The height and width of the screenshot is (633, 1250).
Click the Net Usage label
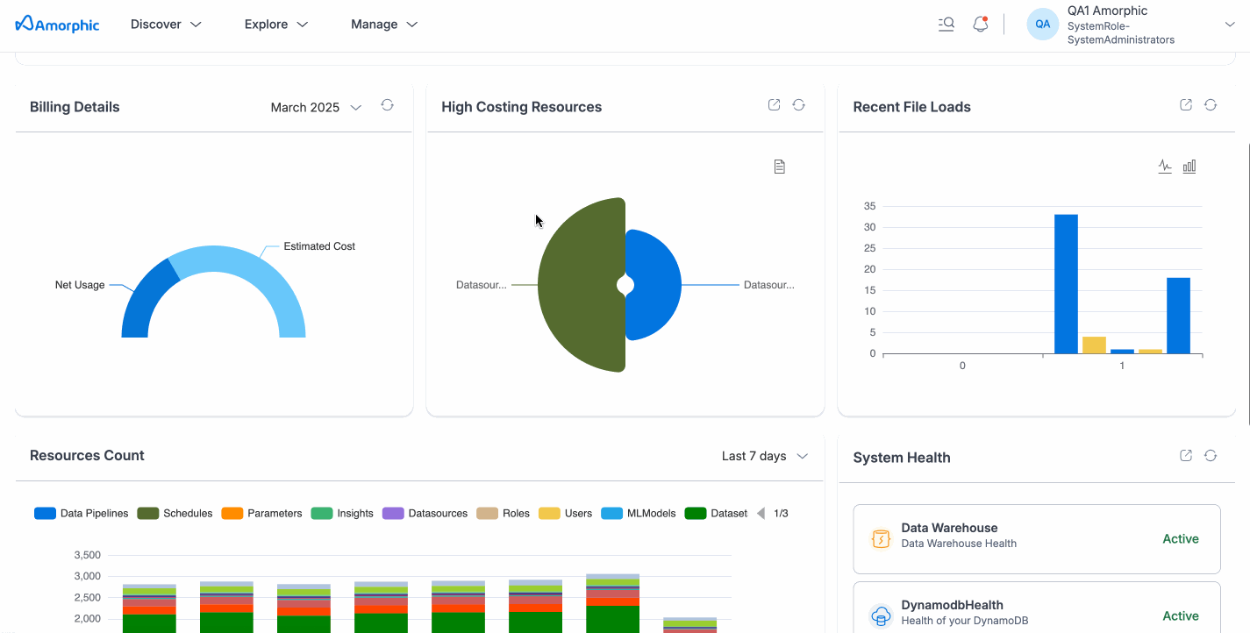pyautogui.click(x=80, y=285)
